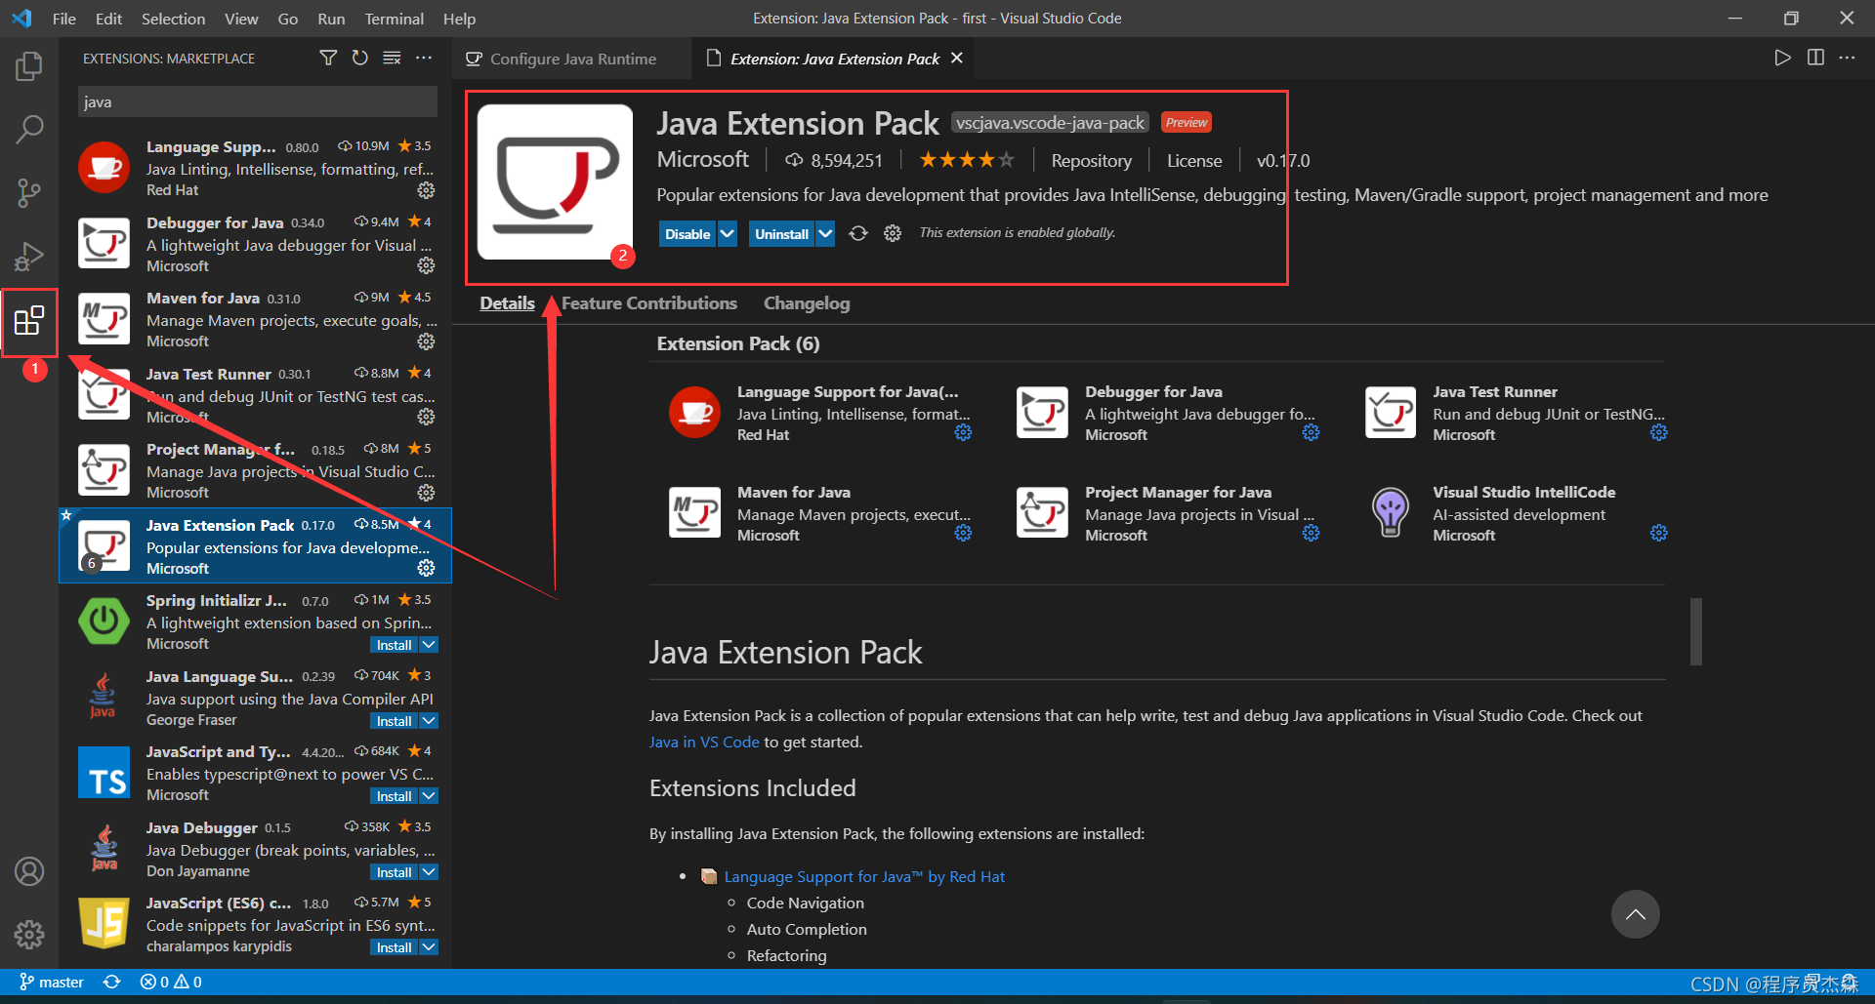Open settings gear on Maven for Java entry
1875x1004 pixels.
[x=426, y=341]
